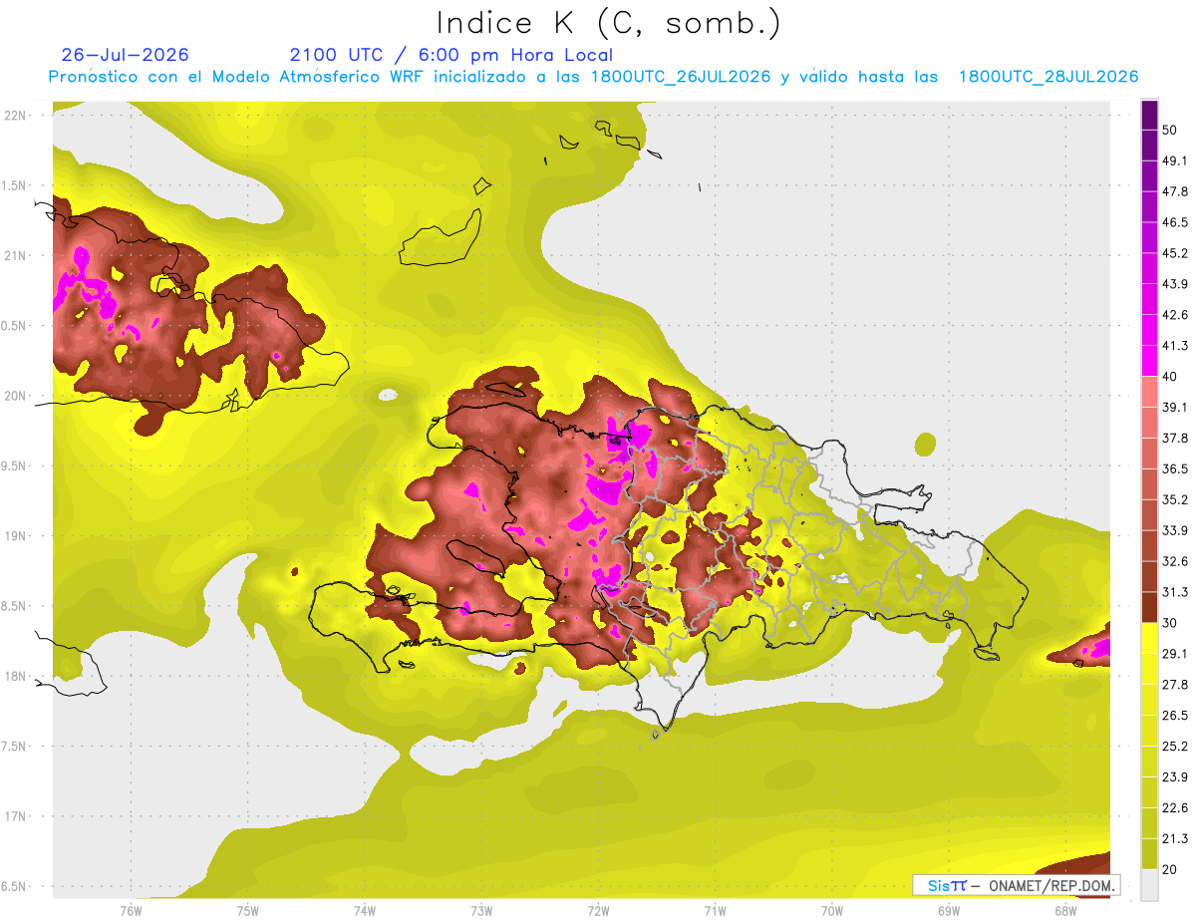1196x924 pixels.
Task: Click the latitude label "20N"
Action: coord(16,397)
